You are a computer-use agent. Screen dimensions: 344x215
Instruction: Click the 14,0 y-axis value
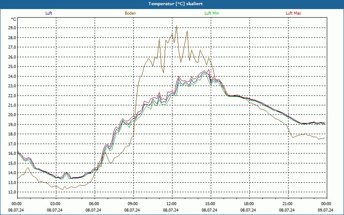12,173
